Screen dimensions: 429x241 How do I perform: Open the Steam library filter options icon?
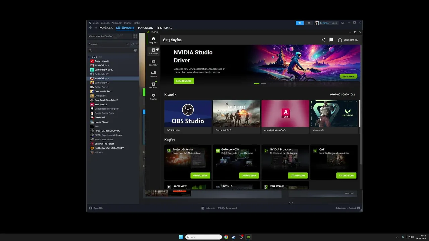coord(135,50)
